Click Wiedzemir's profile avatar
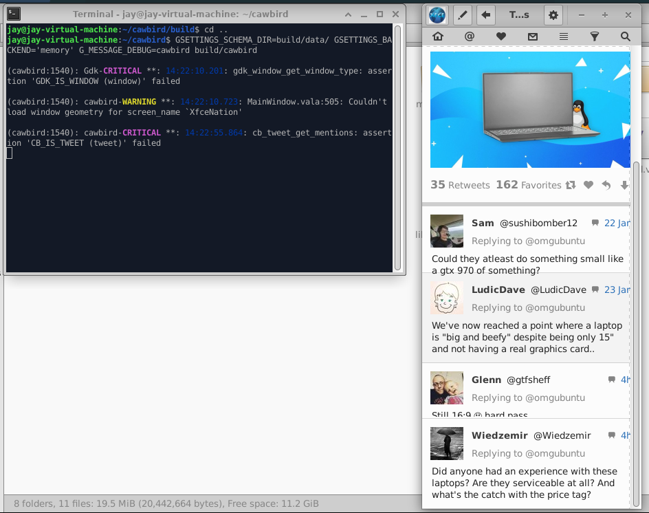 click(447, 444)
